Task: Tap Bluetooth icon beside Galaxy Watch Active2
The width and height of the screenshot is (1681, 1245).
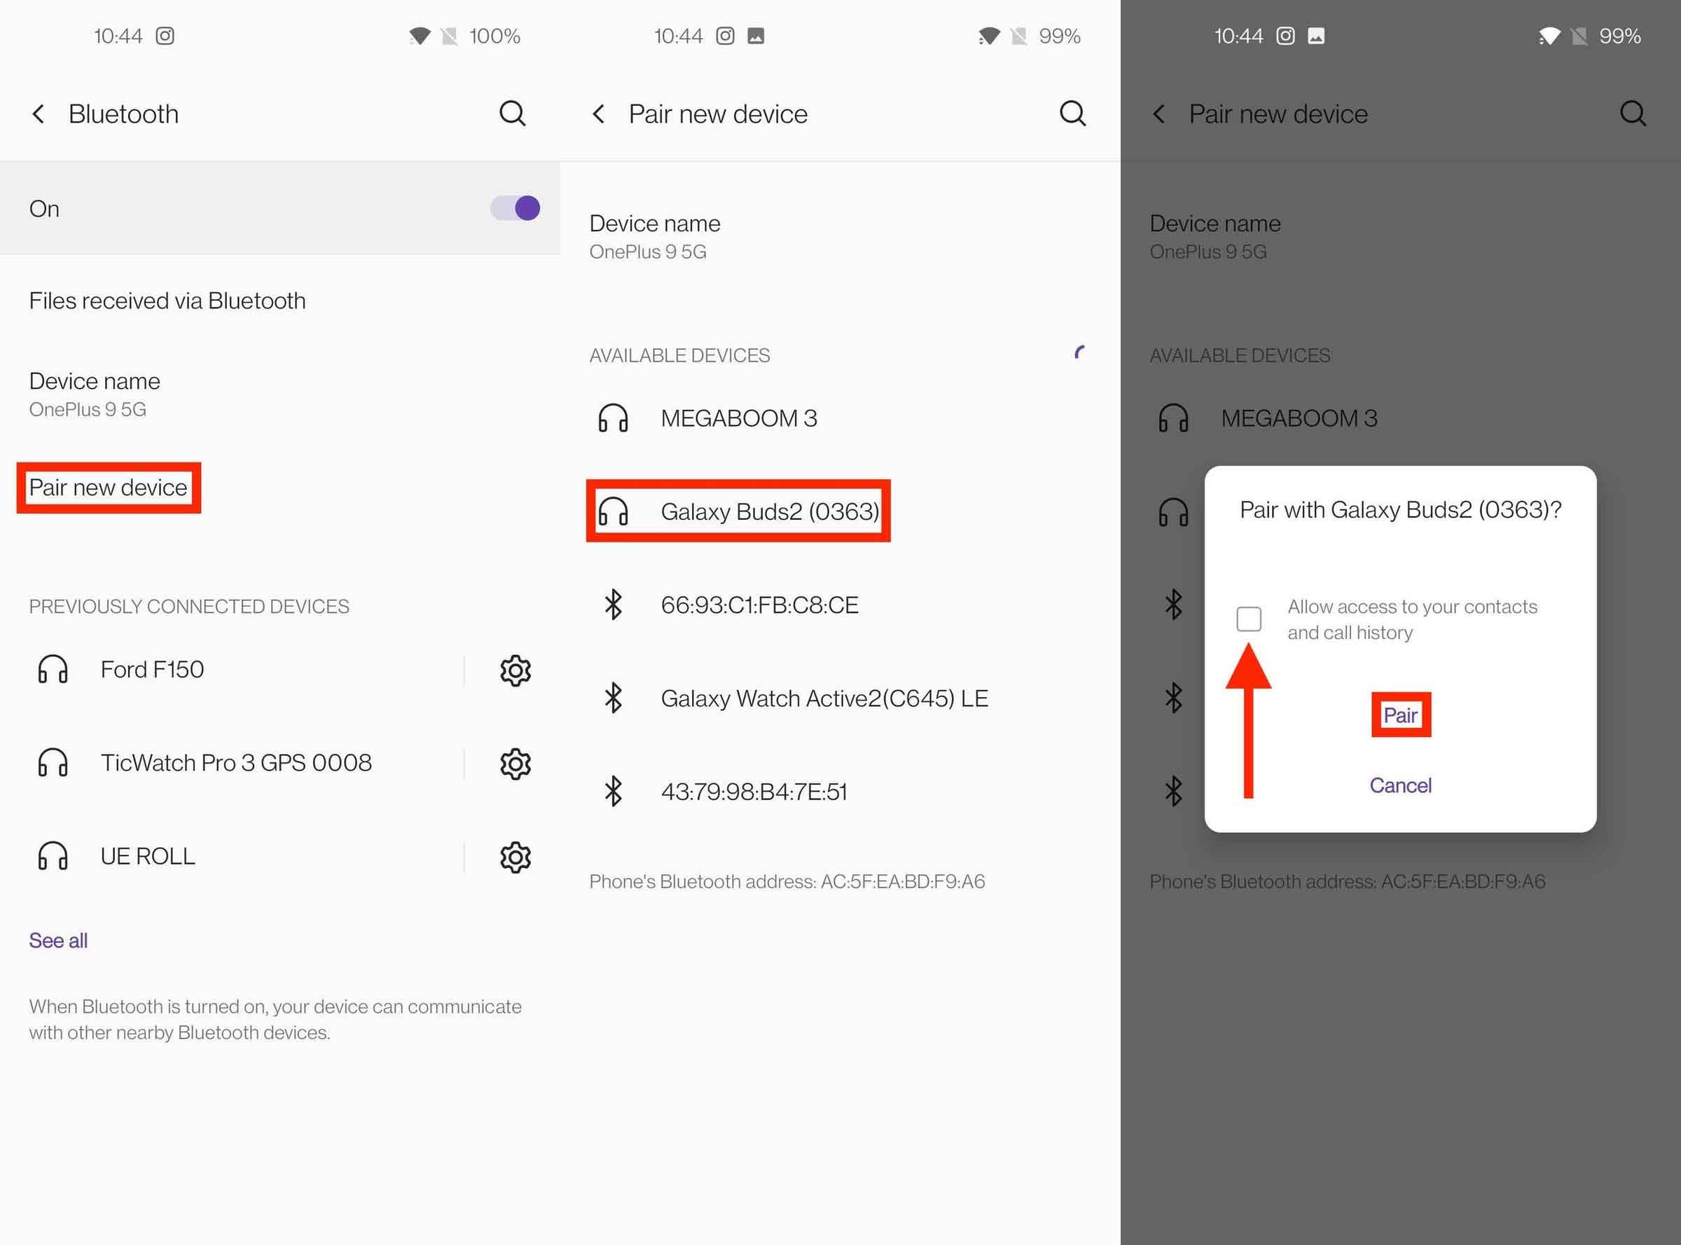Action: point(614,698)
